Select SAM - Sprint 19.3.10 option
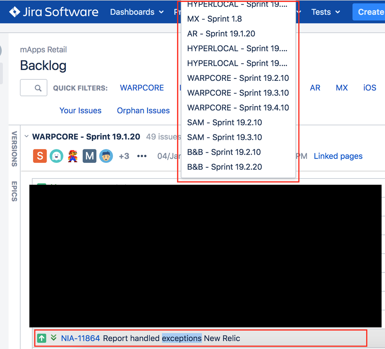The height and width of the screenshot is (349, 385). [x=238, y=137]
